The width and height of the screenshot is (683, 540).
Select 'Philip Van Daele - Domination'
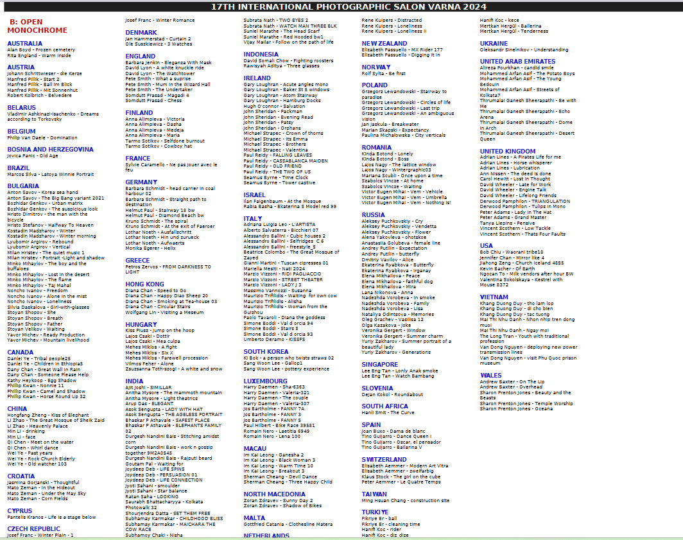42,137
